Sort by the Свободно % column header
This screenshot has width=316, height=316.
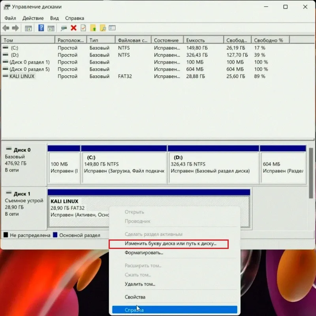pyautogui.click(x=271, y=40)
